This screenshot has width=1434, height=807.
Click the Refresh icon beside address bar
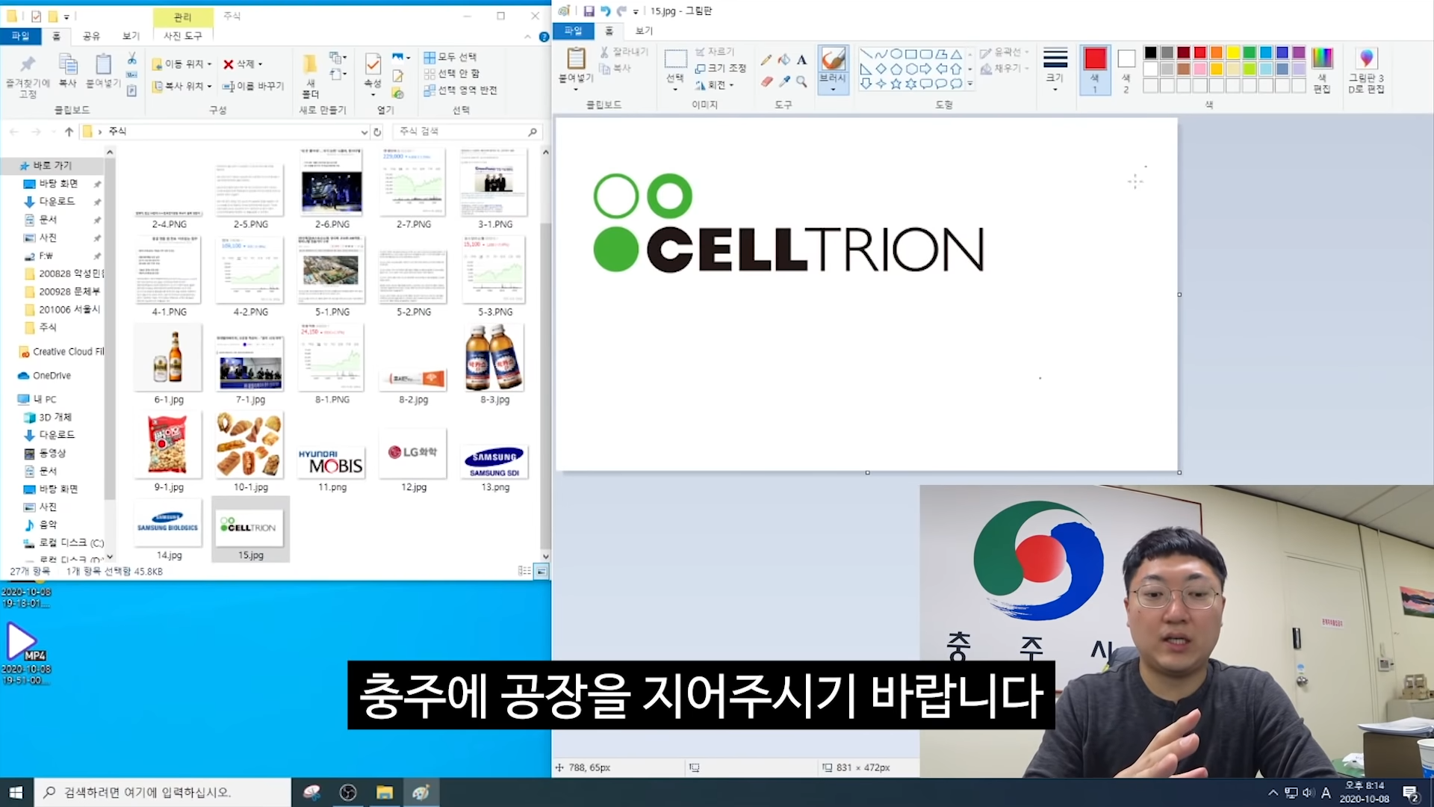[377, 132]
